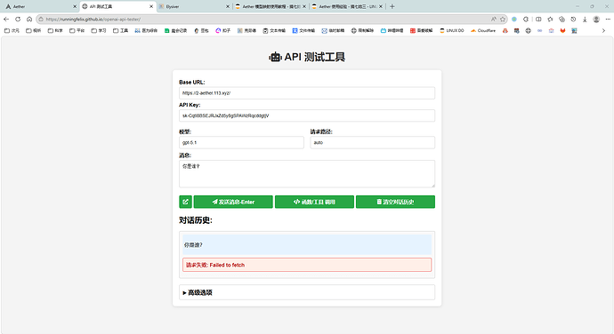The height and width of the screenshot is (334, 614).
Task: Reload the page with the refresh icon
Action: [18, 20]
